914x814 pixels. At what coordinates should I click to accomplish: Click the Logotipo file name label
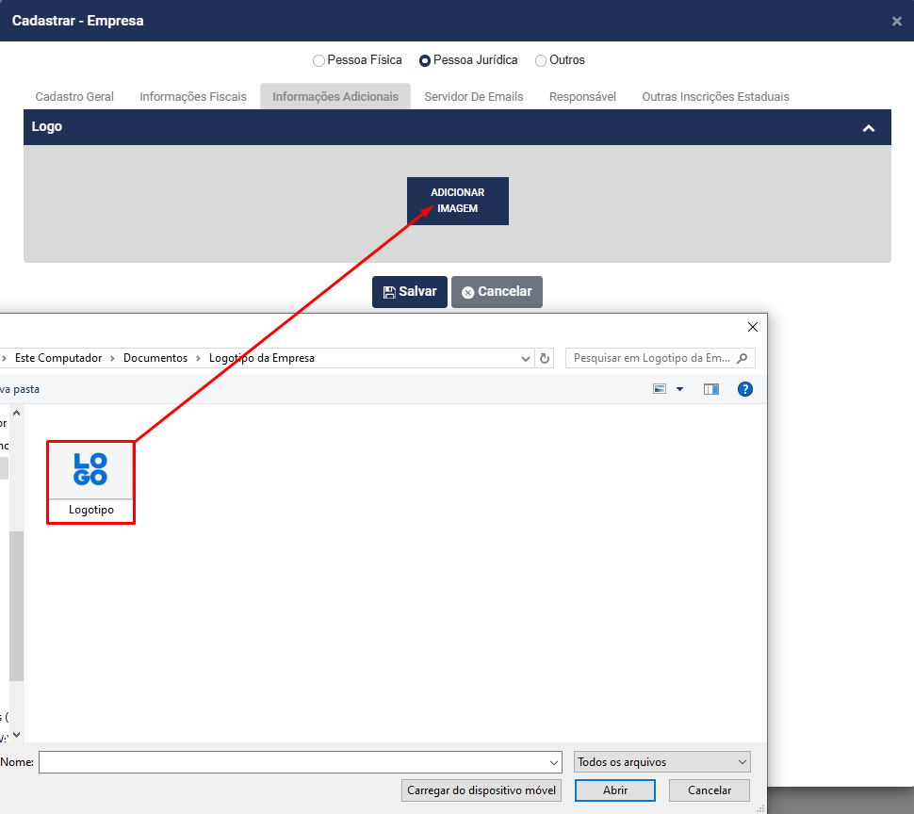pos(91,510)
